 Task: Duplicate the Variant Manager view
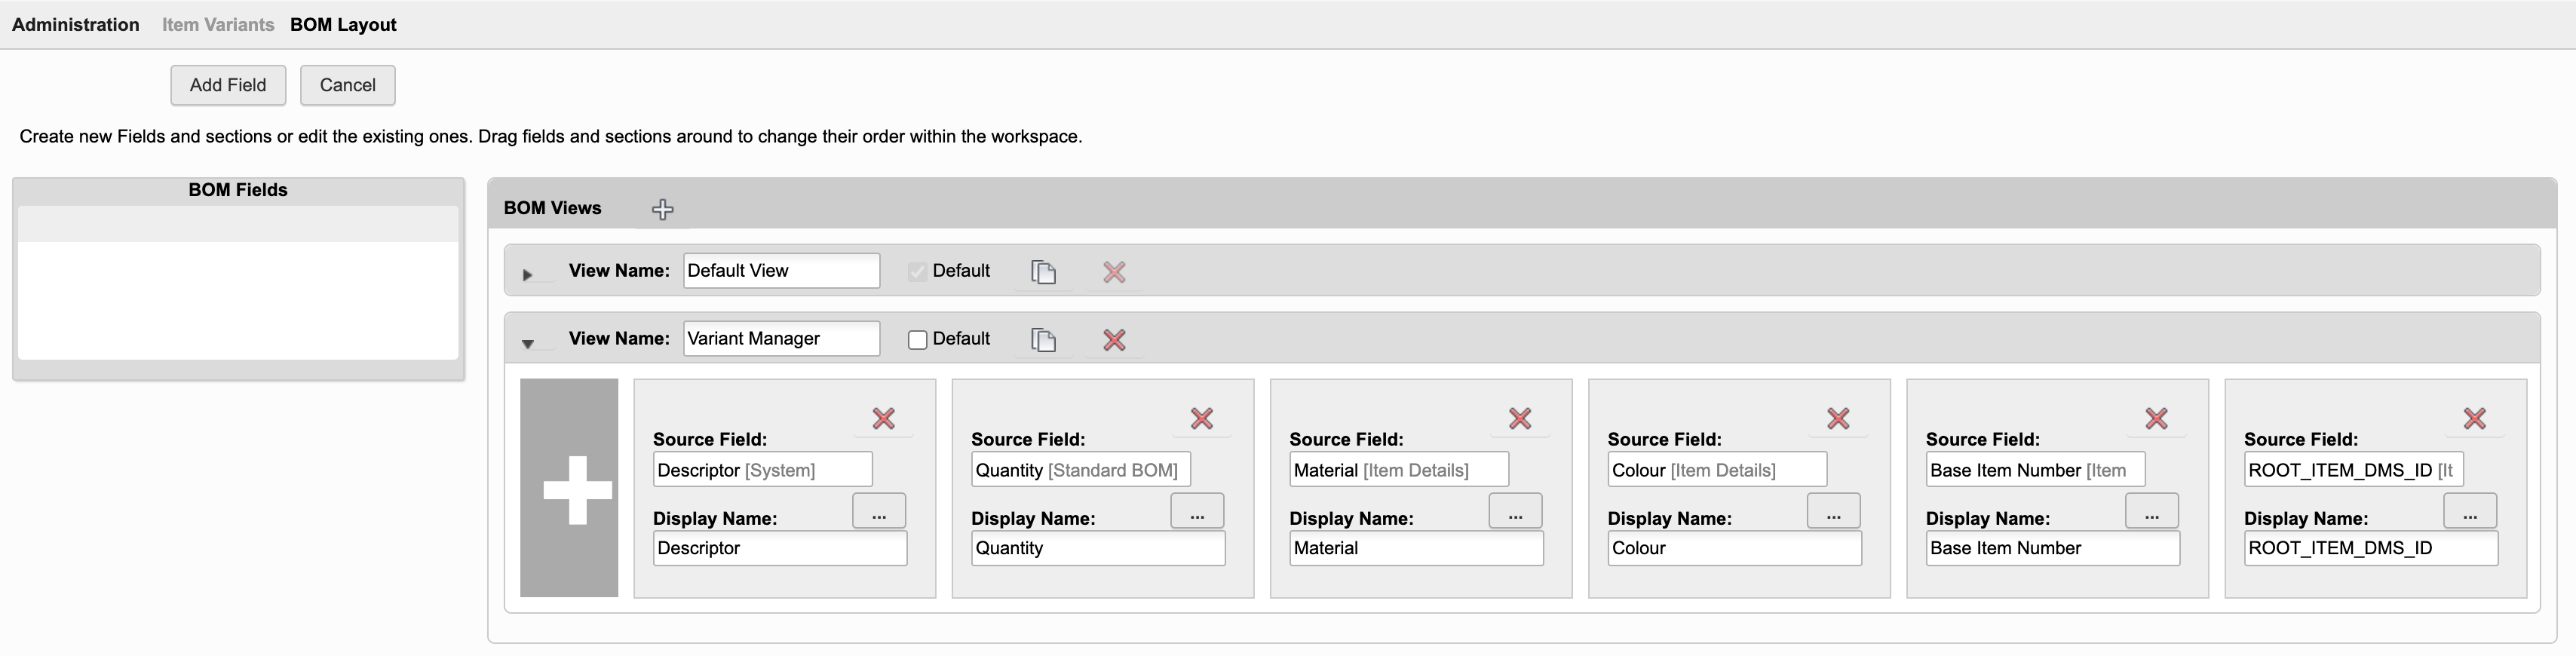pyautogui.click(x=1043, y=340)
